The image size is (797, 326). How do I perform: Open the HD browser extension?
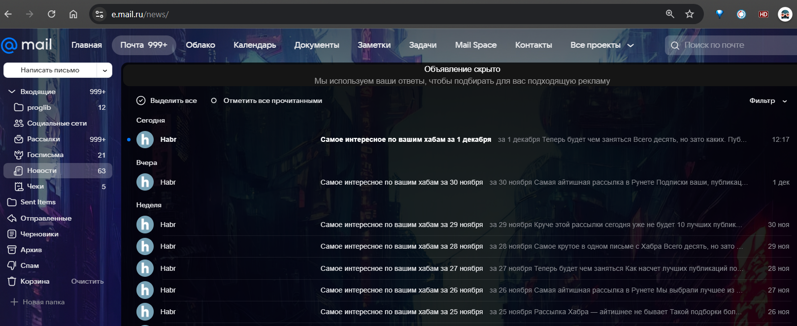(764, 14)
